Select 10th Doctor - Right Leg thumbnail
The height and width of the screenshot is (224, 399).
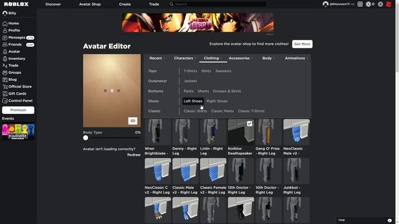[x=269, y=171]
